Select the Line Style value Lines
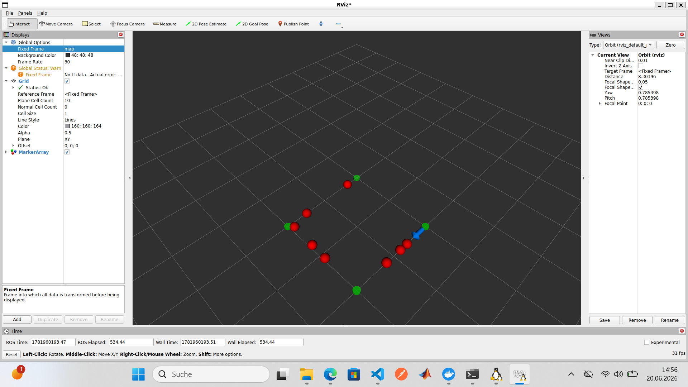Viewport: 688px width, 387px height. click(70, 120)
